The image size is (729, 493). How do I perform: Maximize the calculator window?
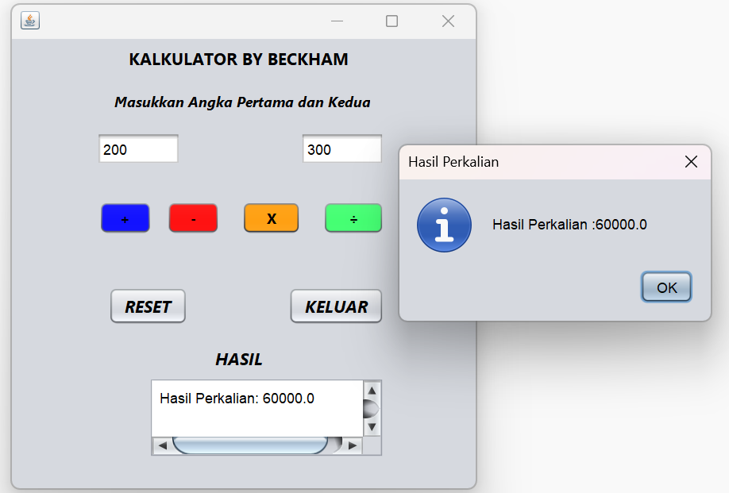[x=392, y=21]
